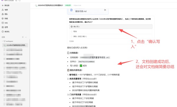
Task: Open the 专家 section in sidebar
Action: click(x=5, y=10)
